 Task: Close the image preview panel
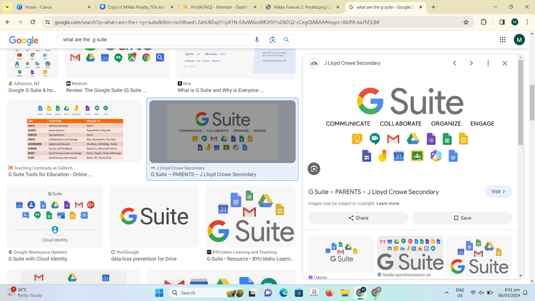[x=505, y=63]
